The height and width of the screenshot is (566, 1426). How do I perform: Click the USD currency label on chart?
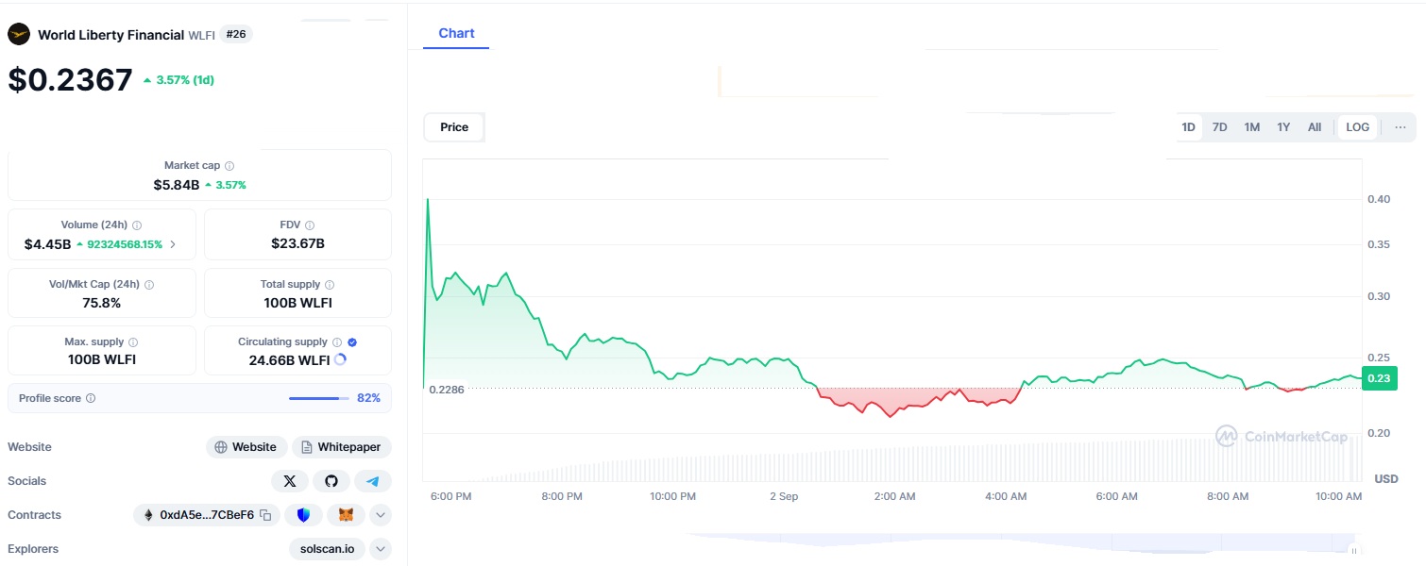1386,479
